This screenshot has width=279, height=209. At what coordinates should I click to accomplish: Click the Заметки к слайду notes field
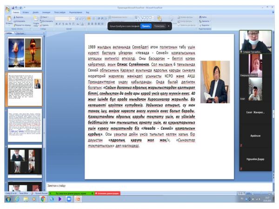[139, 186]
